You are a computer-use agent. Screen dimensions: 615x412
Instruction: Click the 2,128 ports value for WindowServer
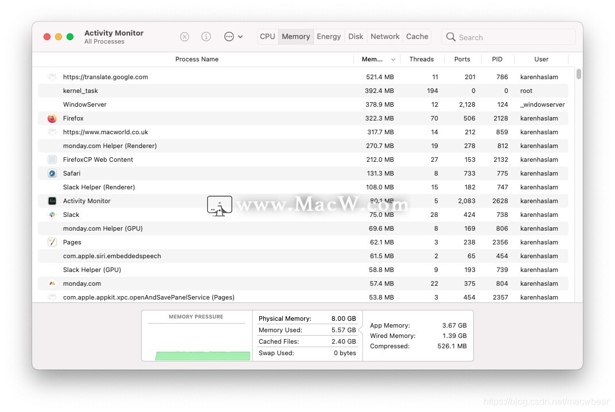coord(467,104)
